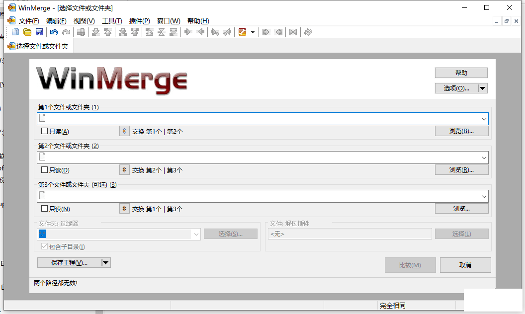Click the Copy left arrow icon
525x314 pixels.
tap(200, 32)
